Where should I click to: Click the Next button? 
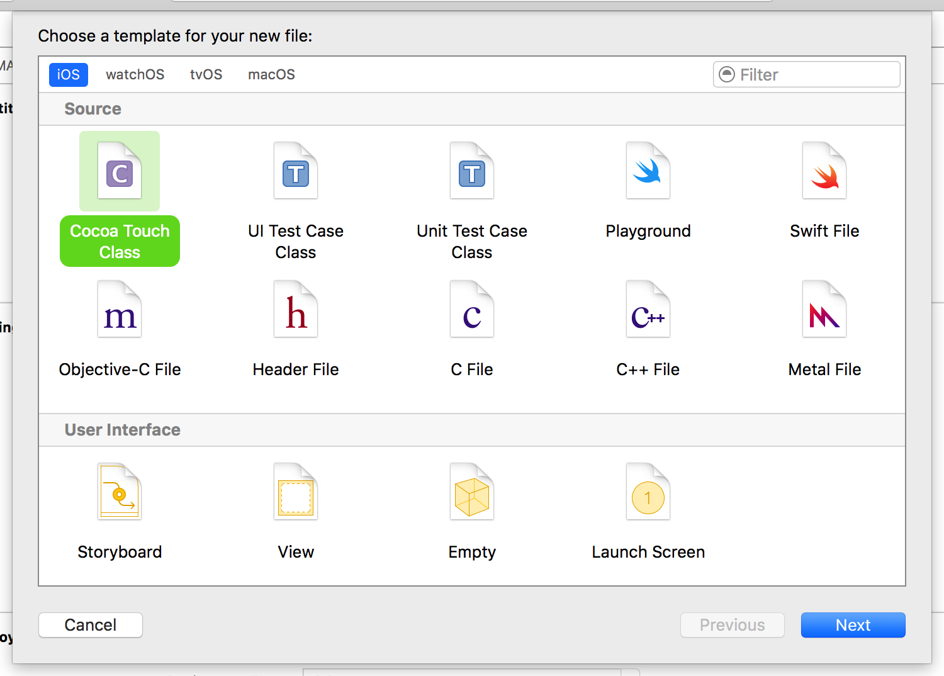pos(853,625)
